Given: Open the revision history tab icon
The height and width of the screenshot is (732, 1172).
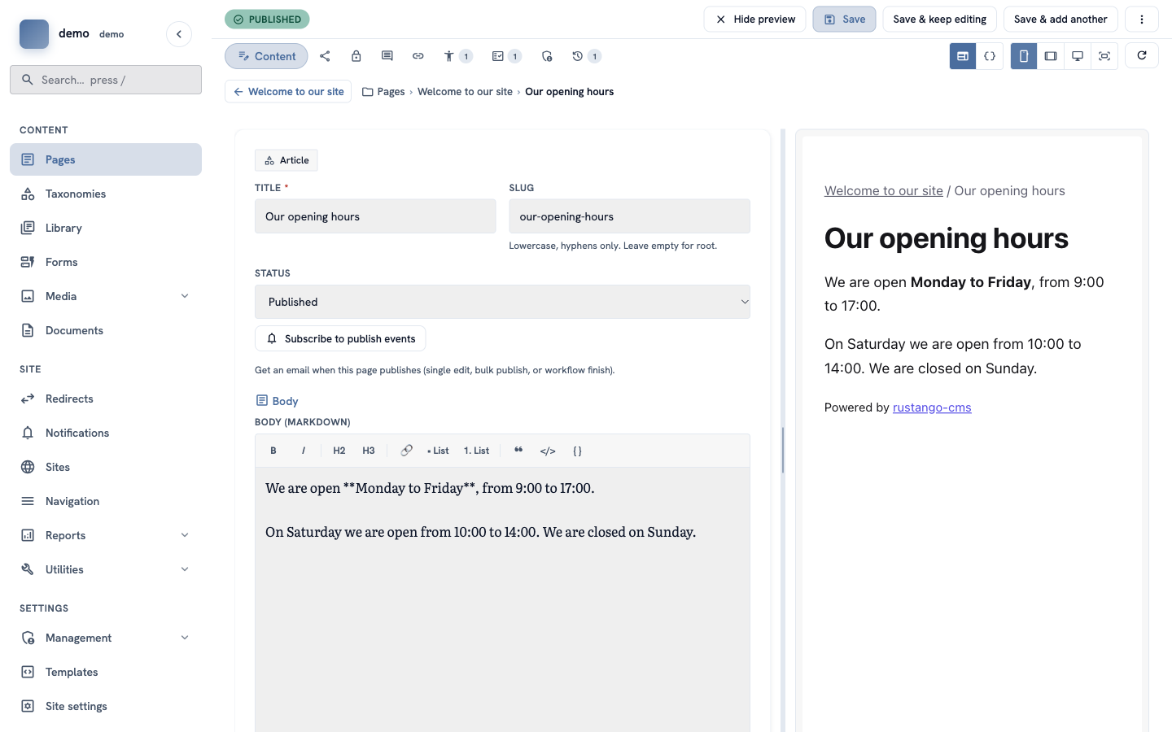Looking at the screenshot, I should click(x=585, y=56).
